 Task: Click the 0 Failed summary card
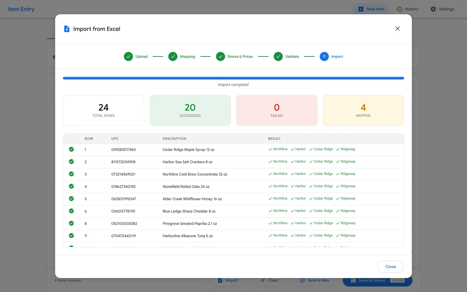[277, 110]
